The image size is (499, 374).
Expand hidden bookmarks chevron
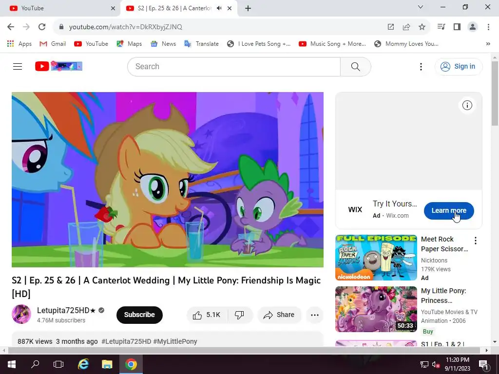(488, 44)
